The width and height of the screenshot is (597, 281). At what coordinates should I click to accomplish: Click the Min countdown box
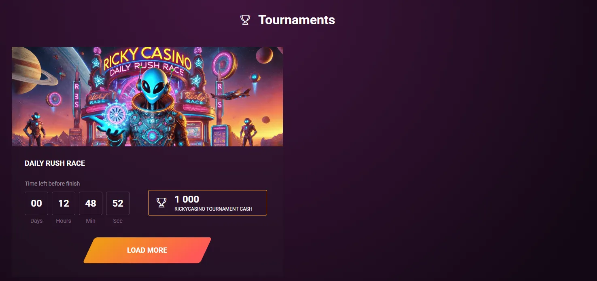91,203
